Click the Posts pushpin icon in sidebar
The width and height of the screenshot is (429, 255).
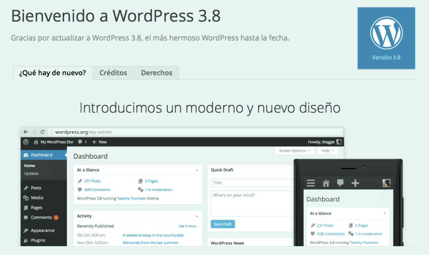pyautogui.click(x=26, y=188)
